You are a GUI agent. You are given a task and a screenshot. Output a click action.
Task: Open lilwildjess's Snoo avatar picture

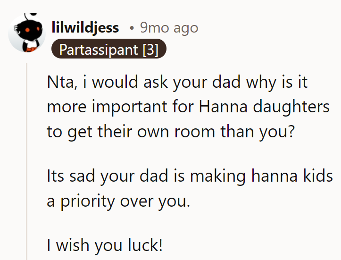27,33
